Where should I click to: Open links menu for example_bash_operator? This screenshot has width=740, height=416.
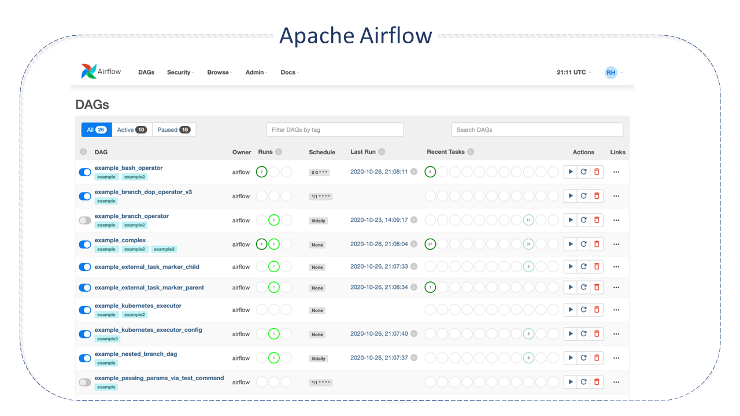[616, 172]
